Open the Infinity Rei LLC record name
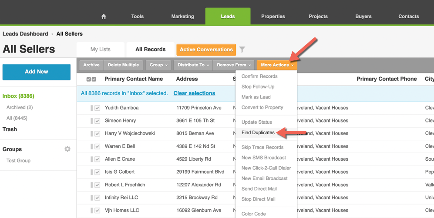 coord(121,198)
